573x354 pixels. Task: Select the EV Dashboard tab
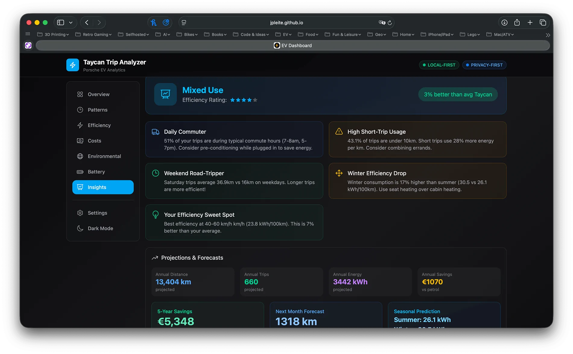tap(293, 45)
